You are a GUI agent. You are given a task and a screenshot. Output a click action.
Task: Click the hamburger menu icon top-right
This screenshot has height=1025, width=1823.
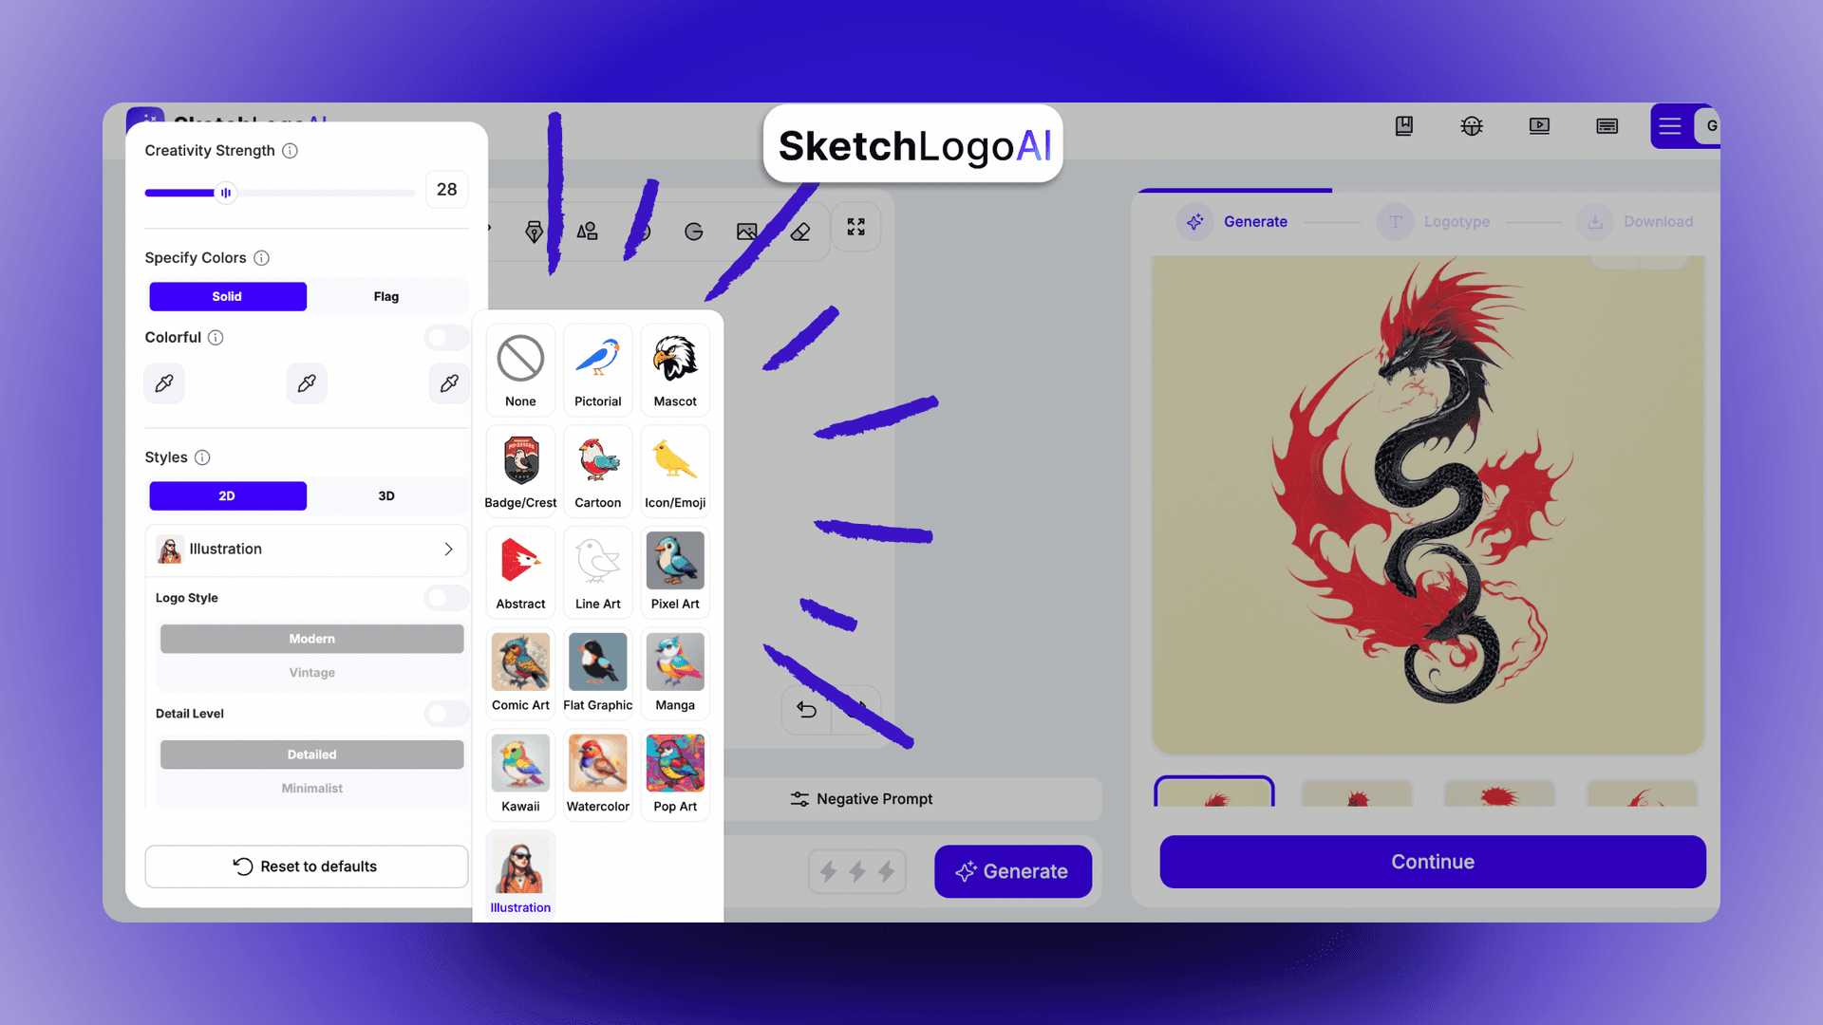tap(1670, 125)
